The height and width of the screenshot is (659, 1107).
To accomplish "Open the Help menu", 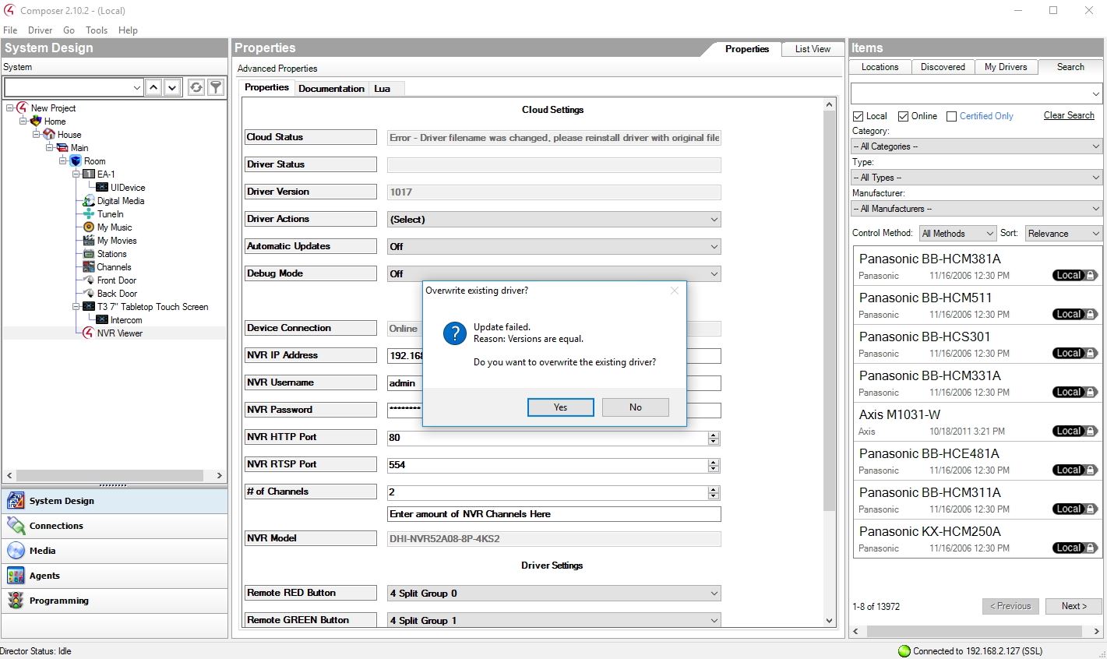I will 128,30.
